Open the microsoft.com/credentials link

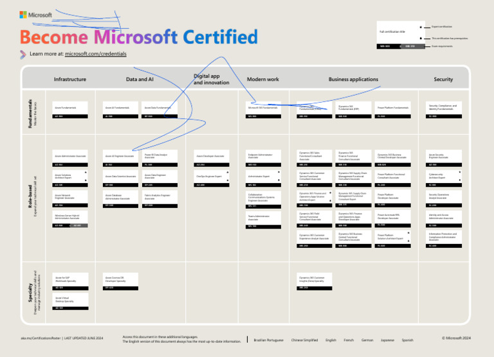point(95,54)
